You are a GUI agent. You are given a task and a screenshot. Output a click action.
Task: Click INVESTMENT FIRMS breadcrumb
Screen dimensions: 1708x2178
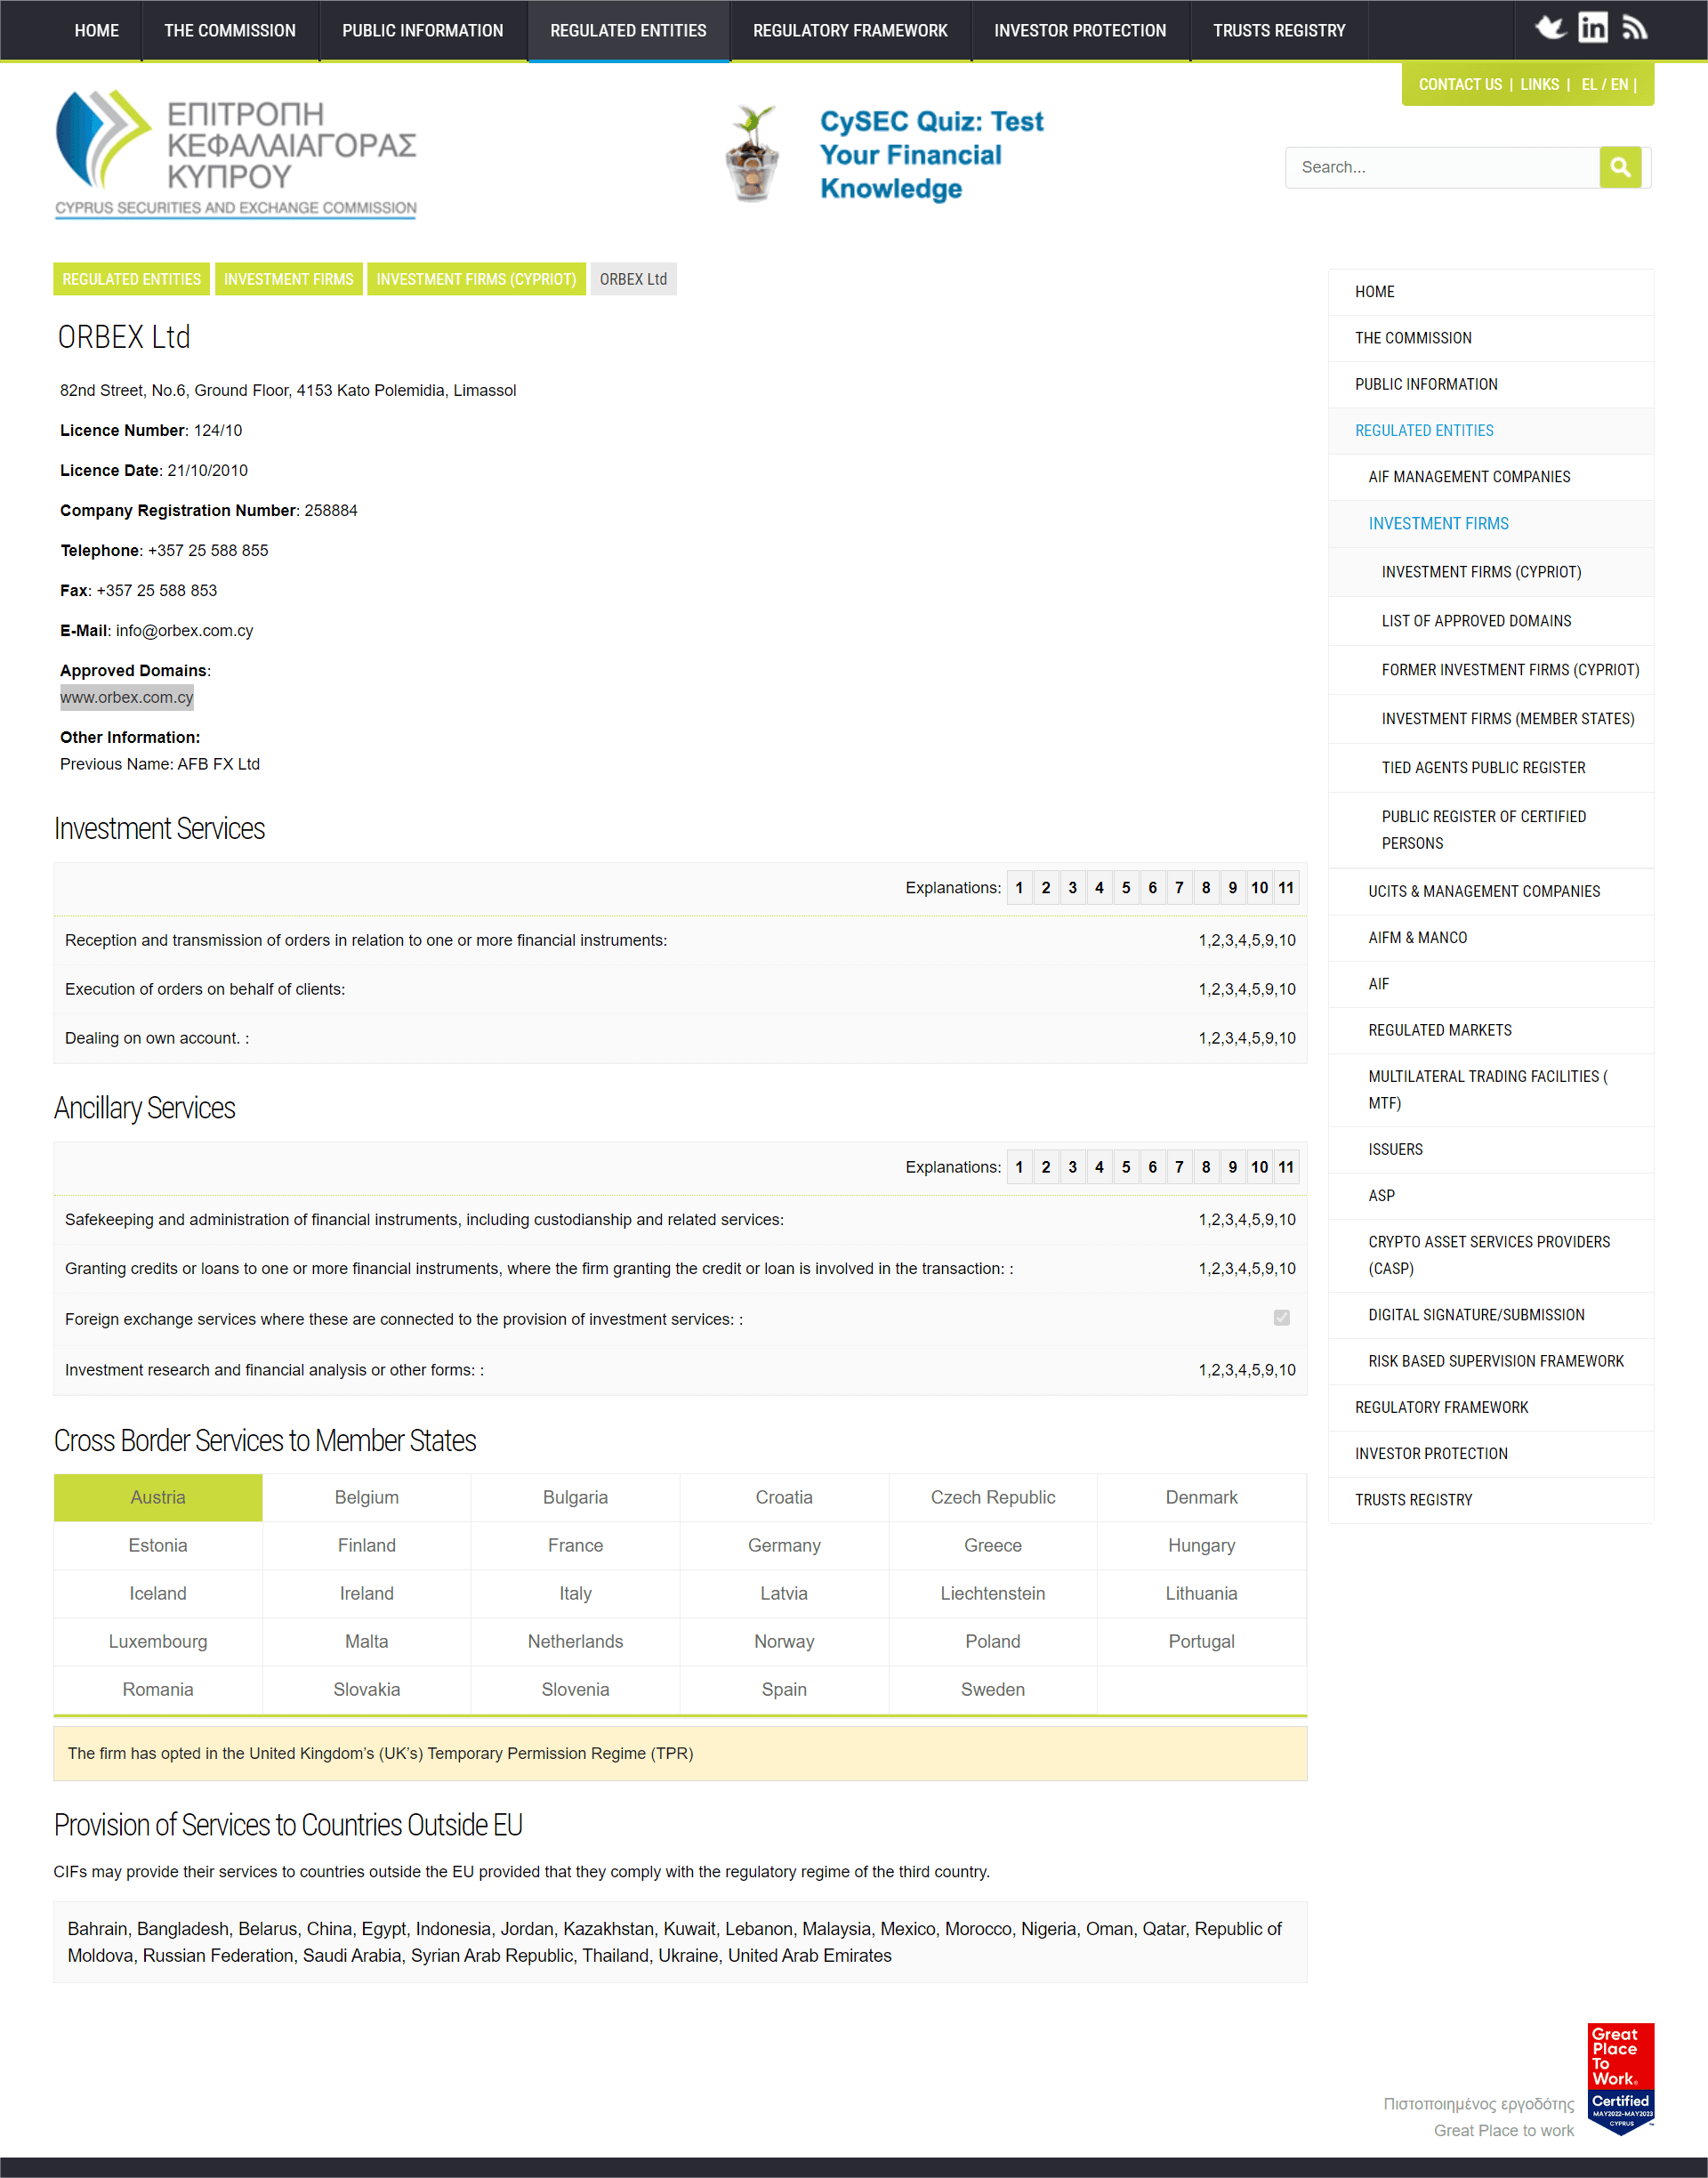288,279
